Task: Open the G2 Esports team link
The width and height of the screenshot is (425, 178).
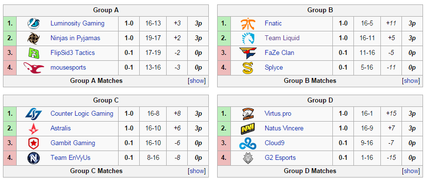Action: click(x=280, y=157)
